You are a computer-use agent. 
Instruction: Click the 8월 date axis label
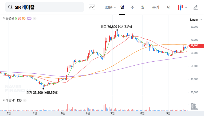tap(142, 113)
